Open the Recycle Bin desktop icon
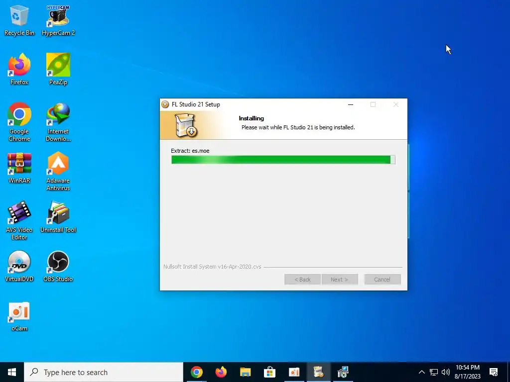Screen dimensions: 510x382 pos(19,20)
